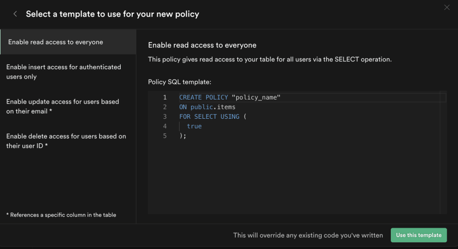
Task: Choose 'Enable insert access for authenticated users only'
Action: click(68, 71)
